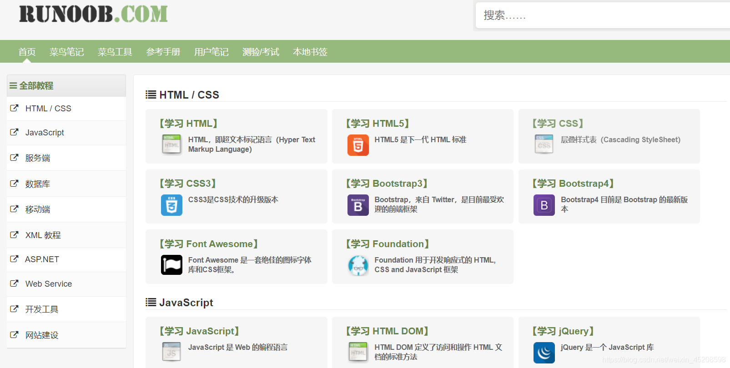Viewport: 730px width, 368px height.
Task: Click the list icon before HTML / CSS heading
Action: pyautogui.click(x=151, y=94)
